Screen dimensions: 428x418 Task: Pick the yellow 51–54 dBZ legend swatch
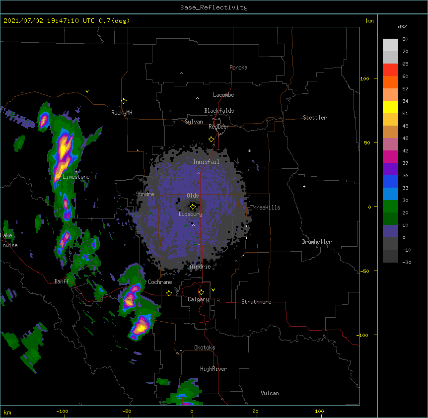(390, 107)
